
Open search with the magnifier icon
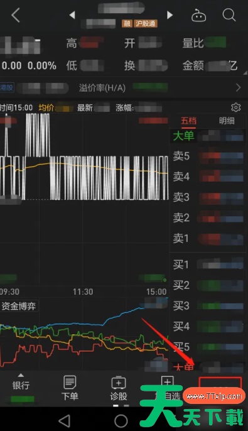pos(229,14)
